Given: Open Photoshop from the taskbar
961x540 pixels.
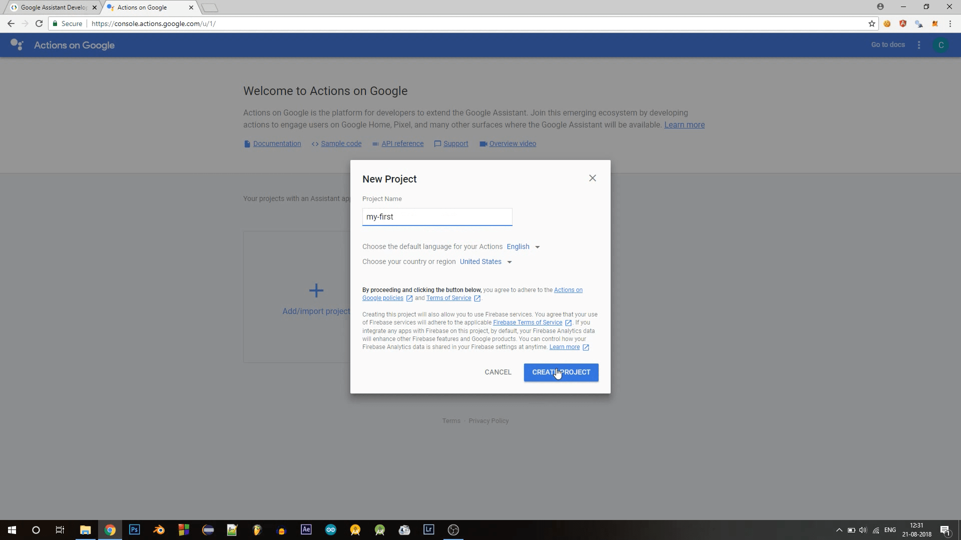Looking at the screenshot, I should pos(134,529).
